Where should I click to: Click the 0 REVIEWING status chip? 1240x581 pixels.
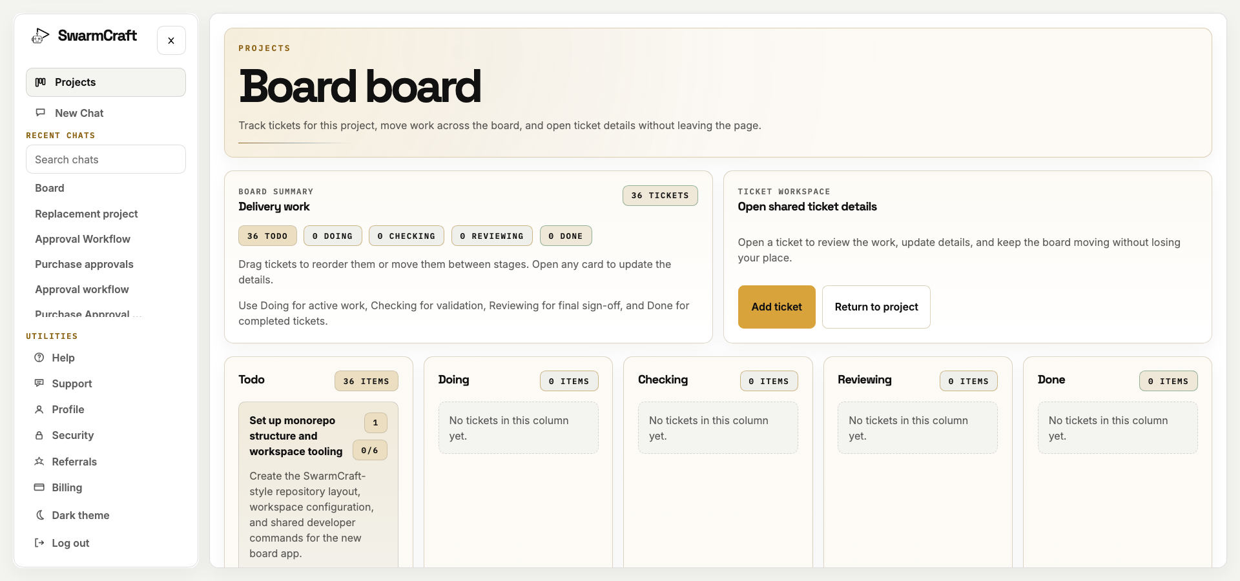(492, 236)
